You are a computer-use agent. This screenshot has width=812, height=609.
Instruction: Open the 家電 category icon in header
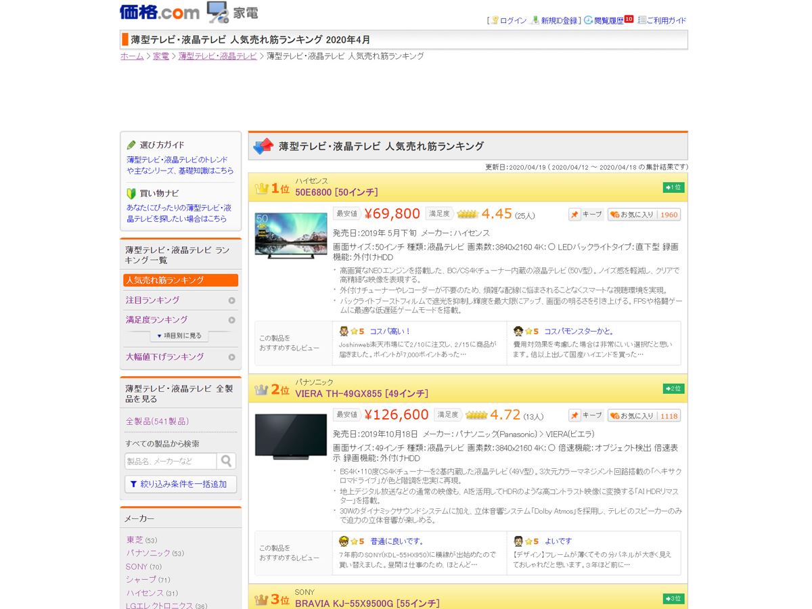tap(232, 12)
